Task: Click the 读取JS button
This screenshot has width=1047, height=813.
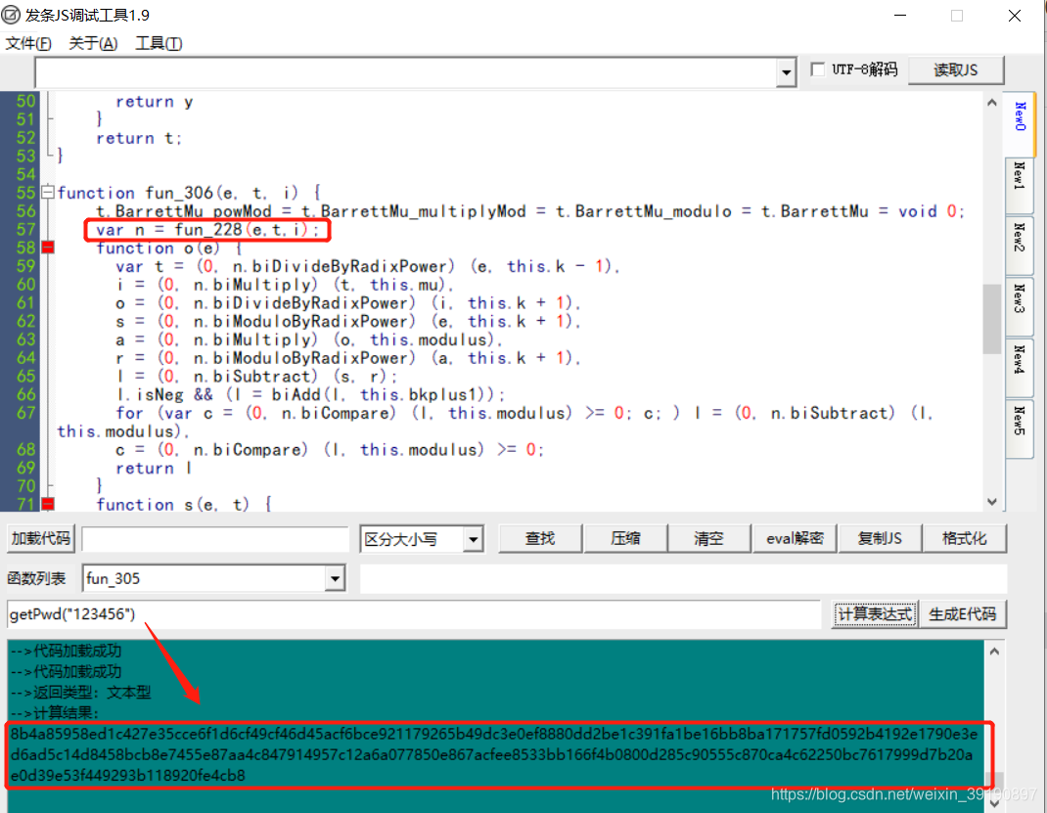Action: pyautogui.click(x=956, y=70)
